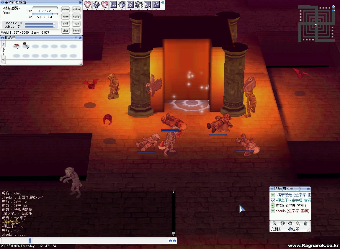Screen dimensions: 340x249
Task: Click the first round button in chat bar
Action: coord(170,241)
